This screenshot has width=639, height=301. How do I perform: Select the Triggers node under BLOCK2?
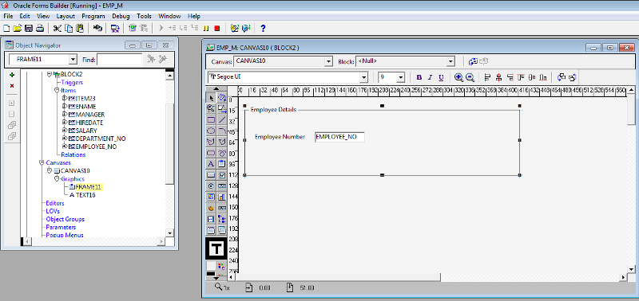coord(72,83)
